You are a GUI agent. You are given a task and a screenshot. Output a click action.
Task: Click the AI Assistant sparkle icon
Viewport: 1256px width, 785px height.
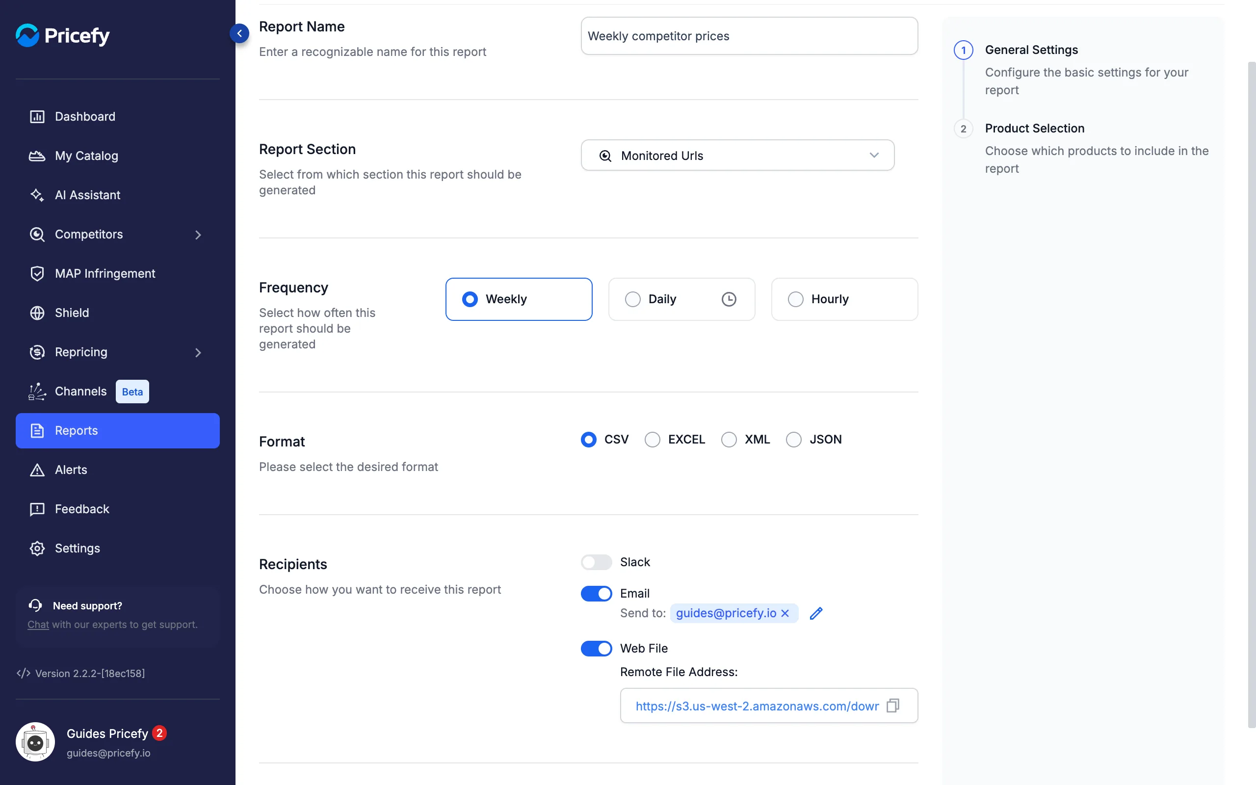pos(37,195)
